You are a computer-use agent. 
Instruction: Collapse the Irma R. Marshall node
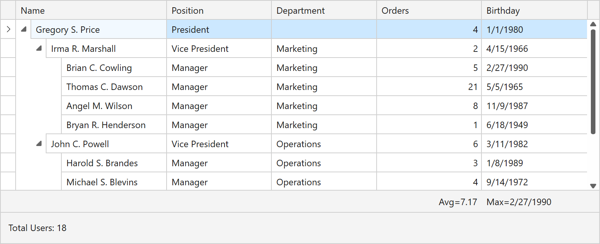point(39,48)
